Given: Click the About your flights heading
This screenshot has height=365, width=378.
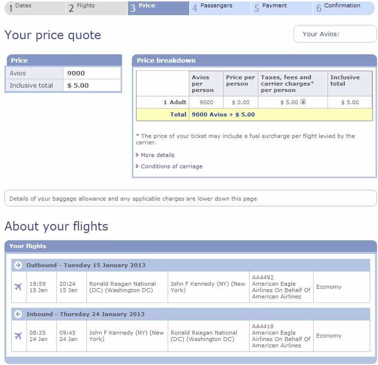Looking at the screenshot, I should coord(56,227).
